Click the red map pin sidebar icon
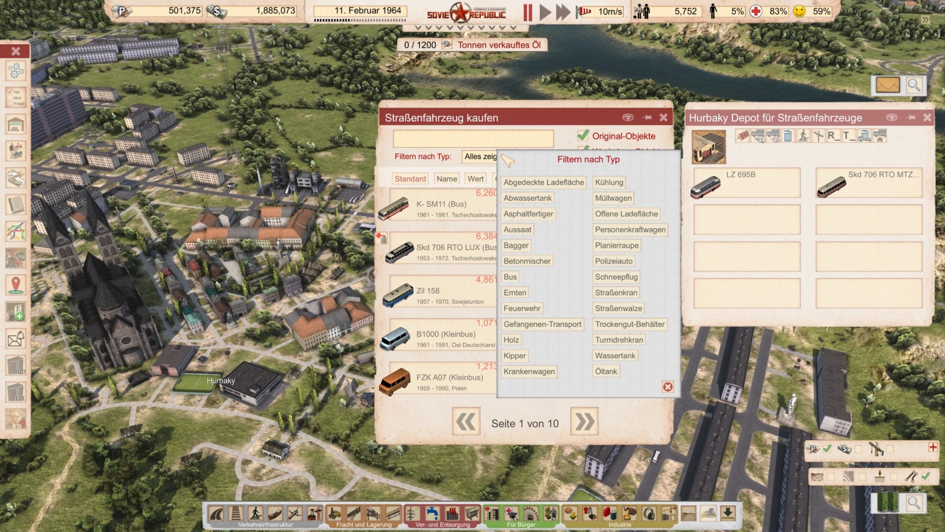This screenshot has height=532, width=945. [16, 285]
